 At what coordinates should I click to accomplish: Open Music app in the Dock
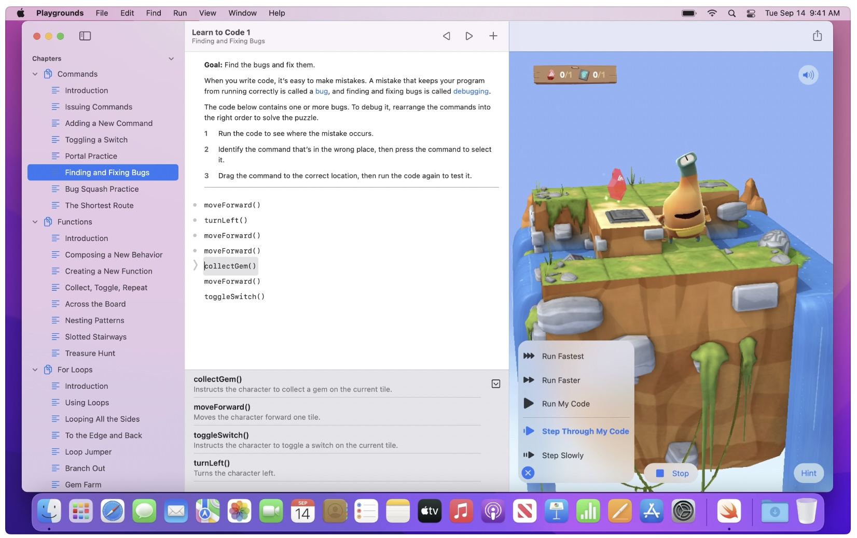461,512
